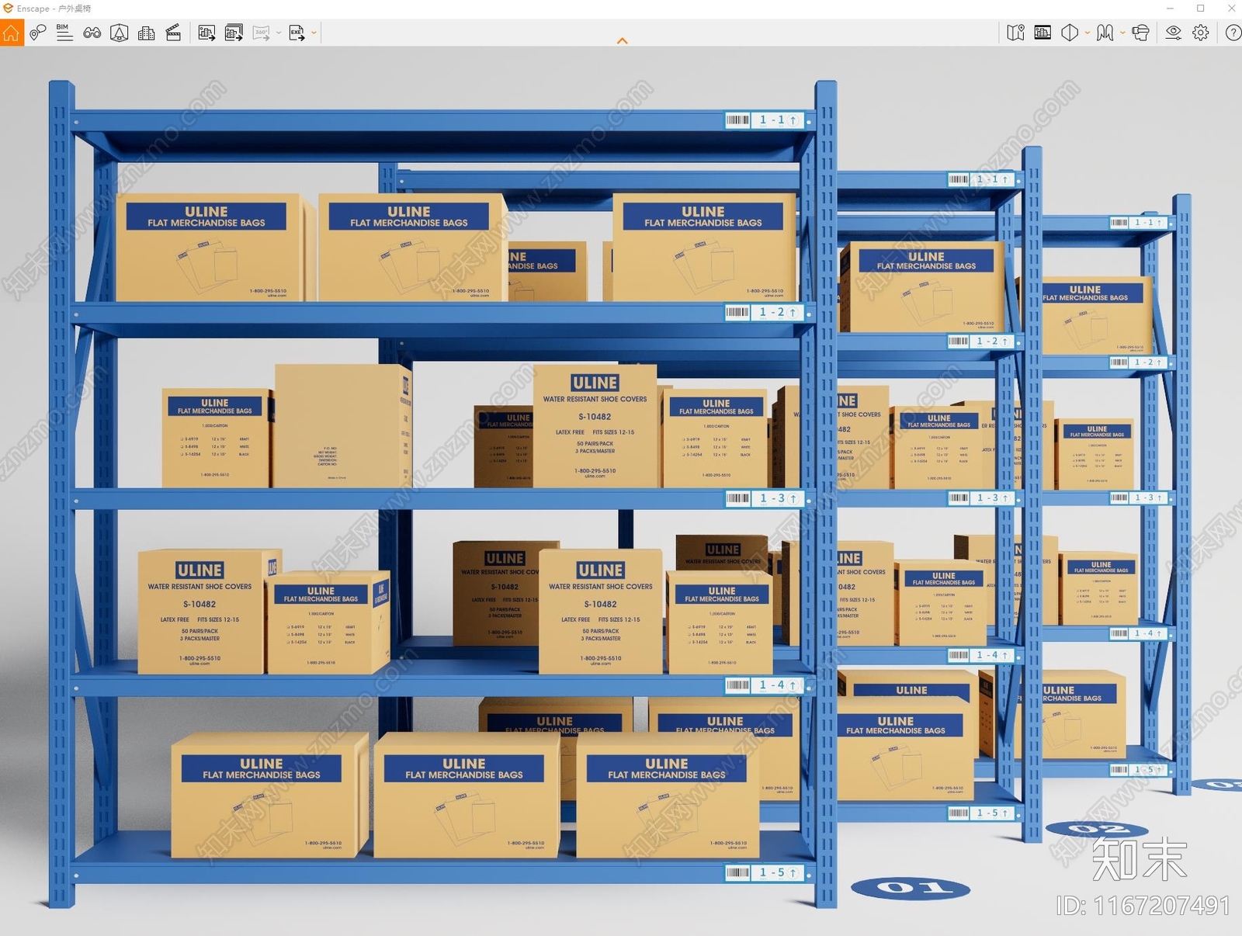The width and height of the screenshot is (1242, 936).
Task: Expand the hidden panel with the orange chevron
Action: 622,40
